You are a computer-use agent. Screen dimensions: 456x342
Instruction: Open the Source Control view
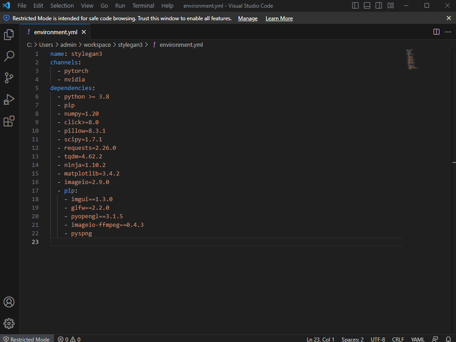click(x=9, y=78)
